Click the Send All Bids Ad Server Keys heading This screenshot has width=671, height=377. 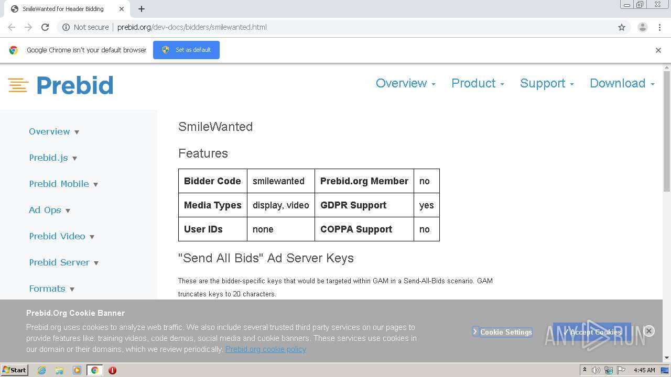coord(266,258)
